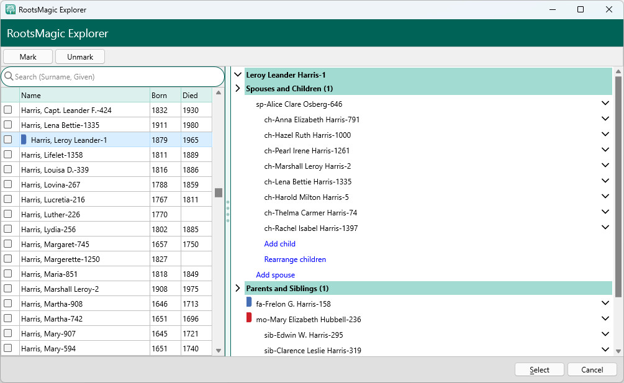Click red marker next to mo-Mary Elizabeth Hubbell-236
The width and height of the screenshot is (624, 383).
click(x=249, y=317)
